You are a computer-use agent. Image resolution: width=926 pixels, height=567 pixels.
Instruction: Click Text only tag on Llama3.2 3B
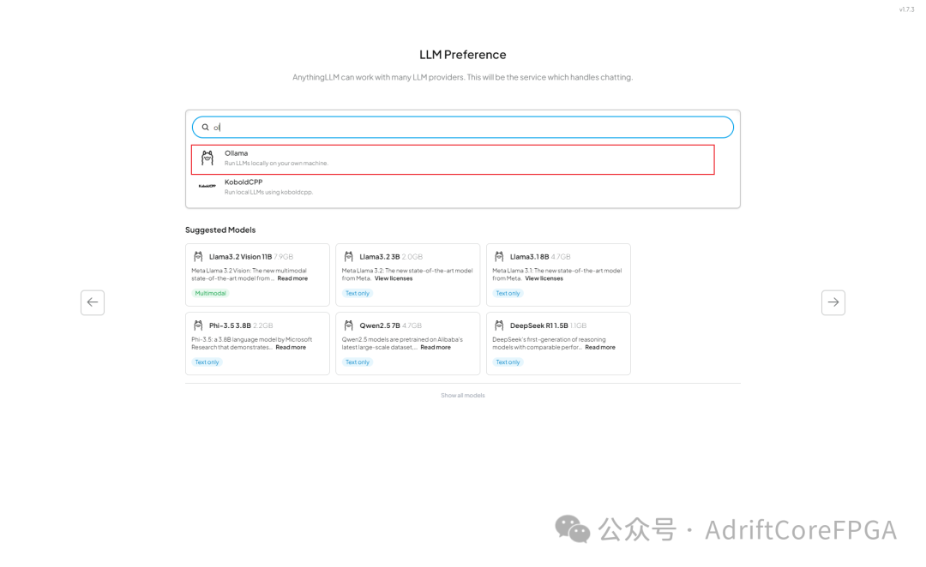(x=358, y=293)
